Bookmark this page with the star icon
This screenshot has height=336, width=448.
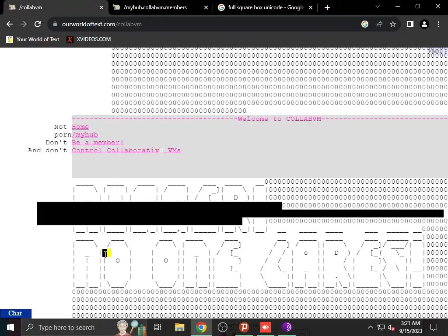pyautogui.click(x=393, y=24)
